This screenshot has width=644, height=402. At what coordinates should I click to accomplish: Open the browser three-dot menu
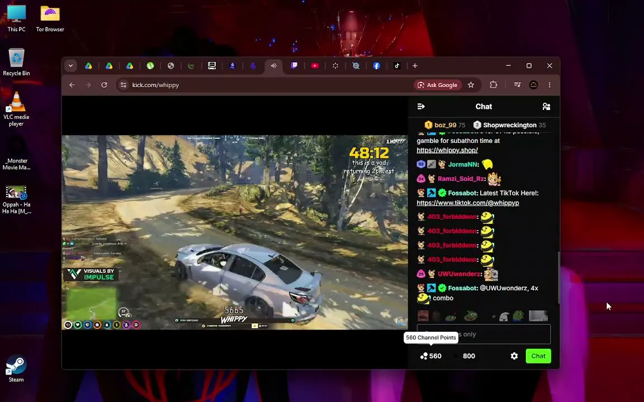(x=550, y=85)
